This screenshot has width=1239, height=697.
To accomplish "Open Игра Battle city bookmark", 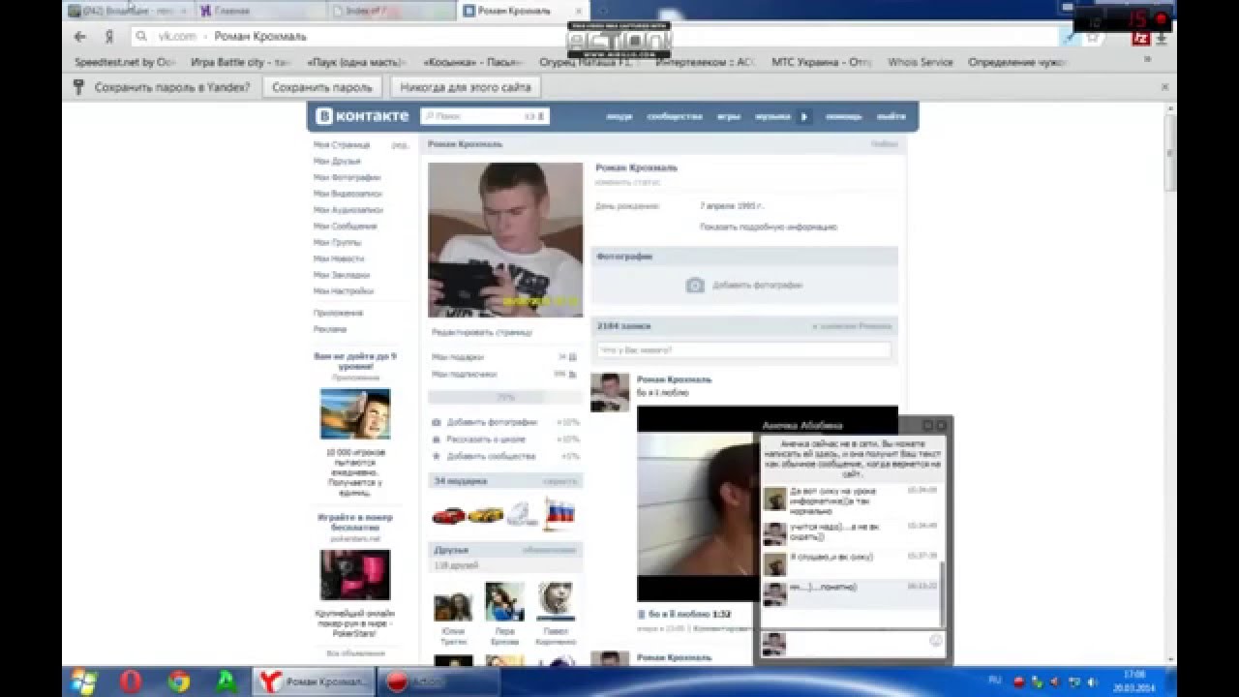I will tap(241, 62).
